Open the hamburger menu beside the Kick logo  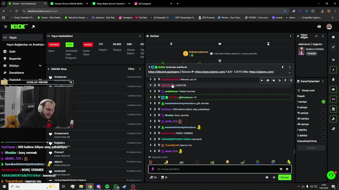point(6,27)
